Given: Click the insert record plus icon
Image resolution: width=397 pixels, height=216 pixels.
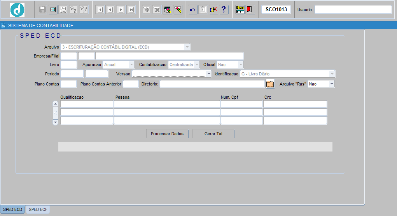Looking at the screenshot, I should pyautogui.click(x=147, y=10).
